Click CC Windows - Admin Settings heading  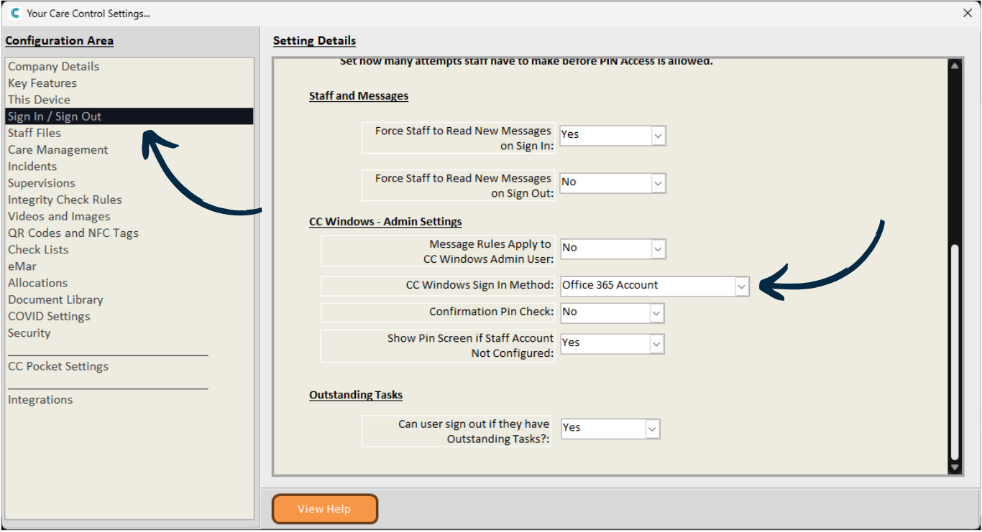(385, 221)
